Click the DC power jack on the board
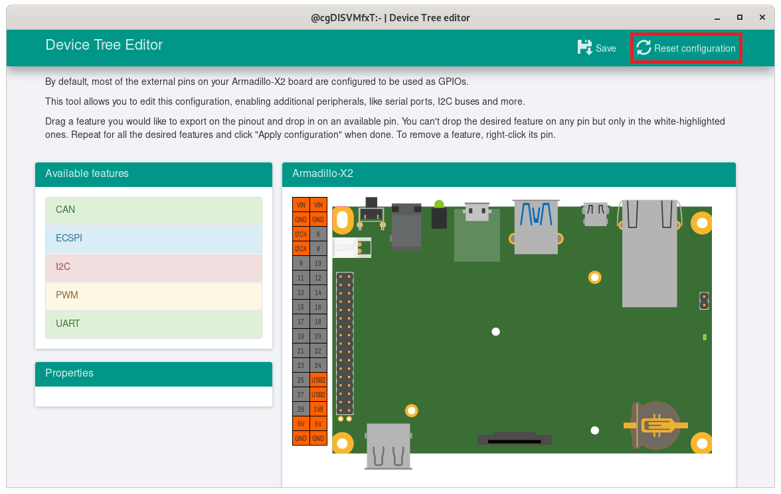781x494 pixels. tap(406, 225)
